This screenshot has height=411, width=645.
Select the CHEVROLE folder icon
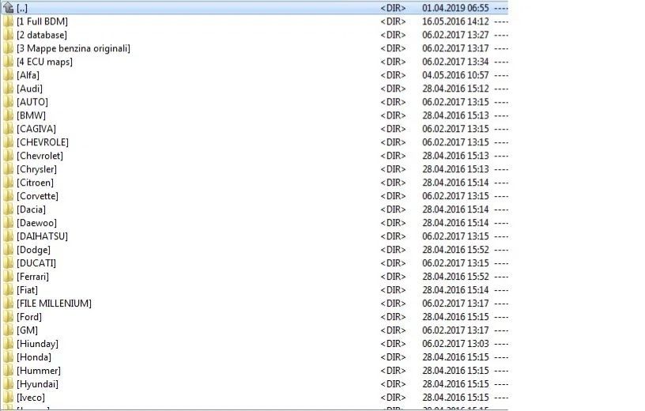pyautogui.click(x=8, y=142)
